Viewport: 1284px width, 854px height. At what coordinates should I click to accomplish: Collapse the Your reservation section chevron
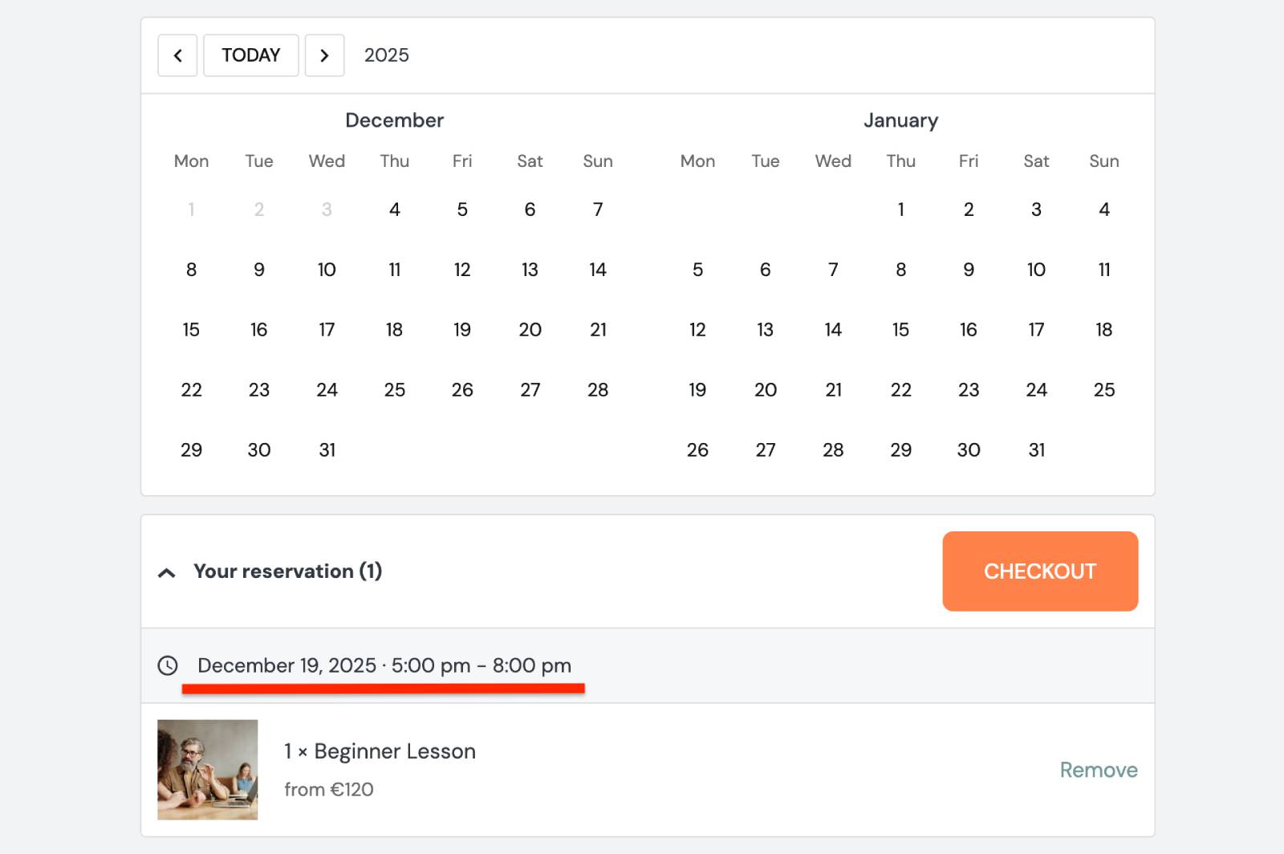(x=167, y=572)
